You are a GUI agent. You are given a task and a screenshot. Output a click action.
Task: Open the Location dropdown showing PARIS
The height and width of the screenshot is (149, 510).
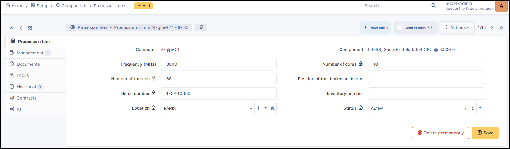point(207,108)
